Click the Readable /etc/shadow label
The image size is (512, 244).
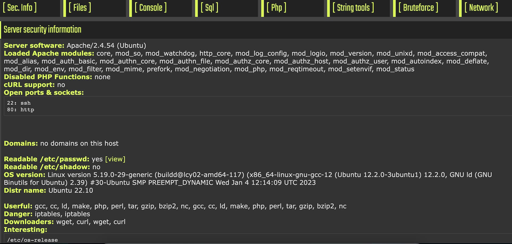[47, 167]
